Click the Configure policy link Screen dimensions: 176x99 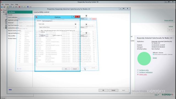click(144, 70)
